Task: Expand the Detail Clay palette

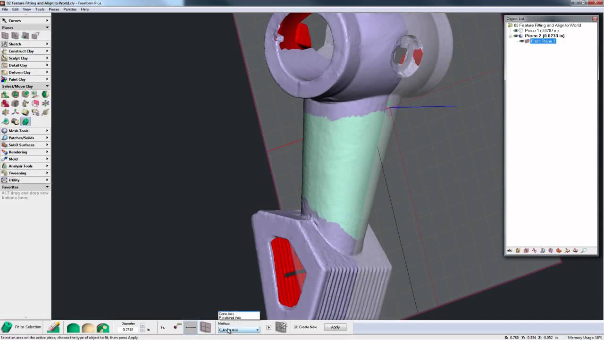Action: click(25, 65)
